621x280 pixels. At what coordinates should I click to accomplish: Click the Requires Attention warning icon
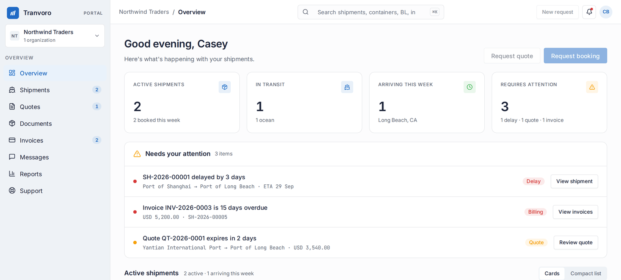tap(592, 87)
